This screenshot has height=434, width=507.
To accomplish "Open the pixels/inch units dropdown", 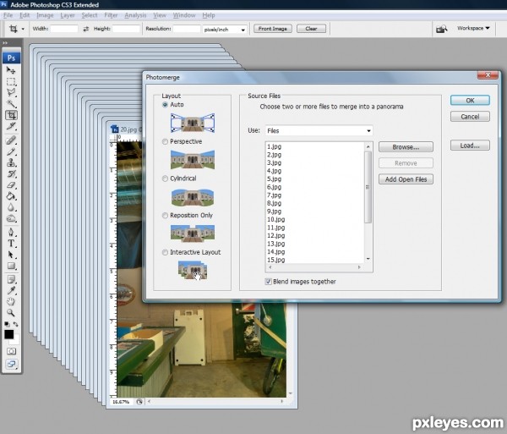I will [x=225, y=30].
